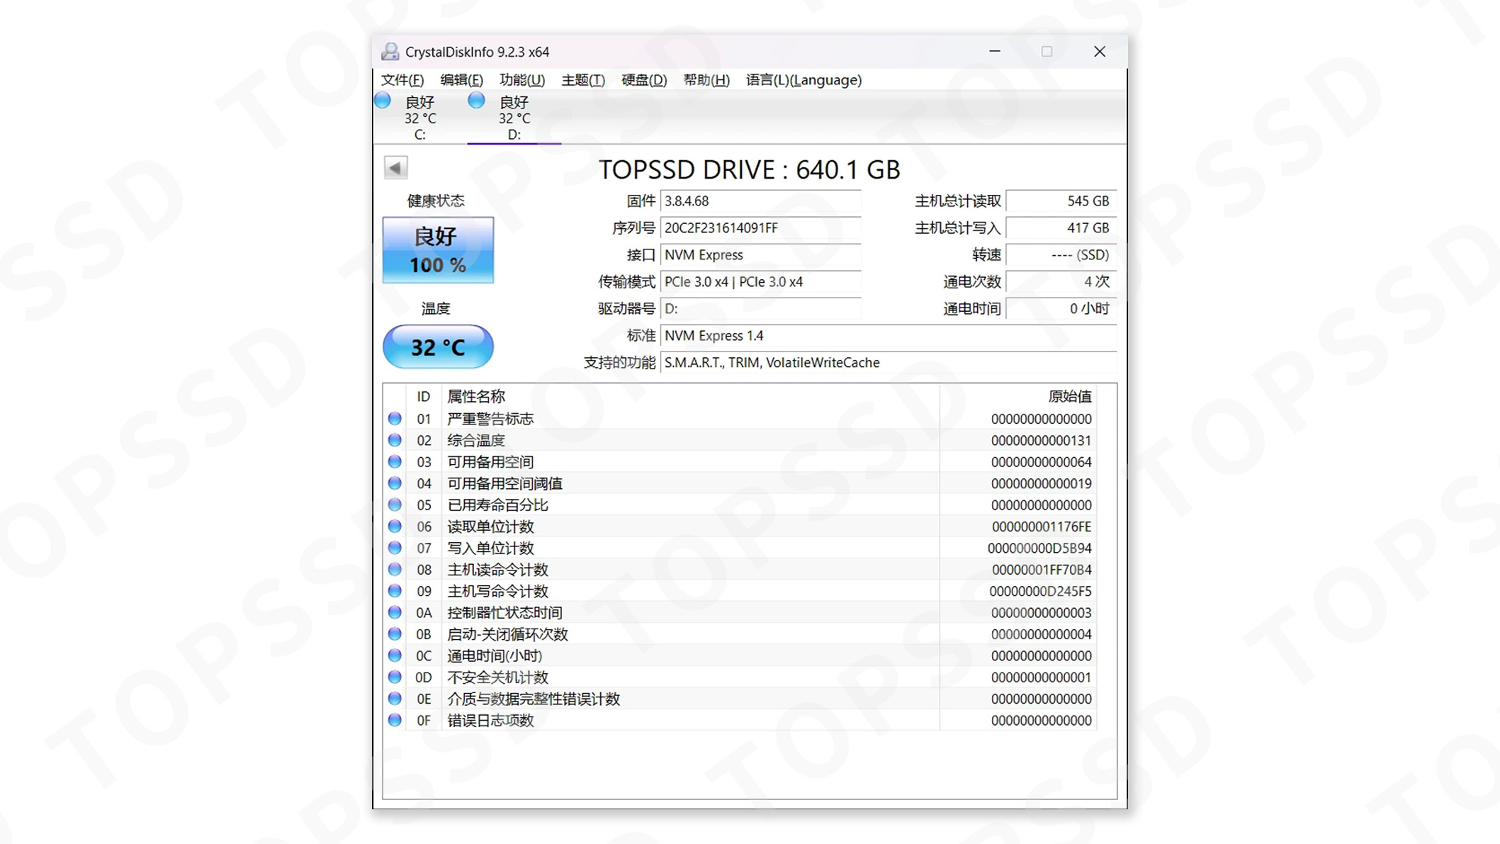
Task: Click status orb for 0D 不安全关机计数
Action: 395,677
